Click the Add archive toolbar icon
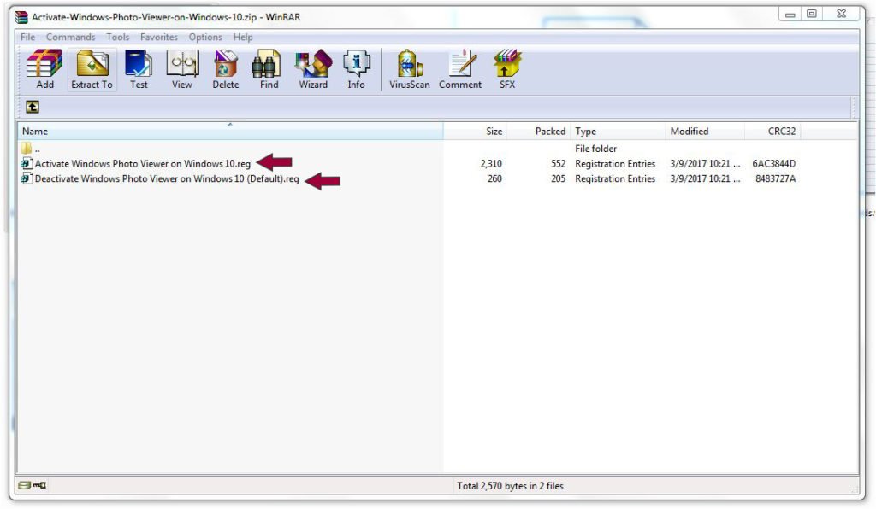Screen dimensions: 876x509 [44, 69]
